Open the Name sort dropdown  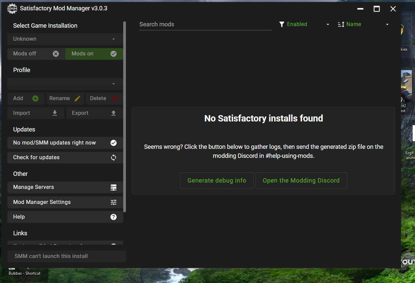tap(364, 24)
